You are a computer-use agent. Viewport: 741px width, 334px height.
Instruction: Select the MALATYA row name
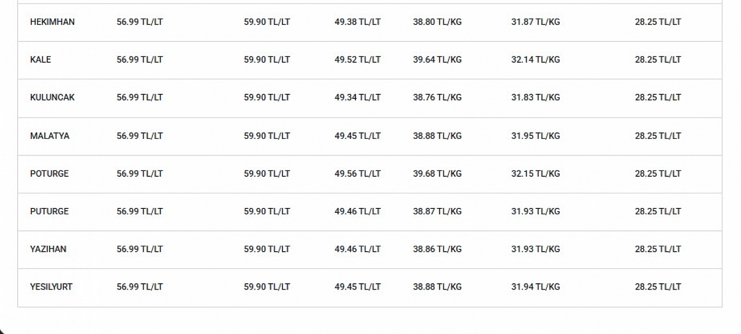coord(49,136)
